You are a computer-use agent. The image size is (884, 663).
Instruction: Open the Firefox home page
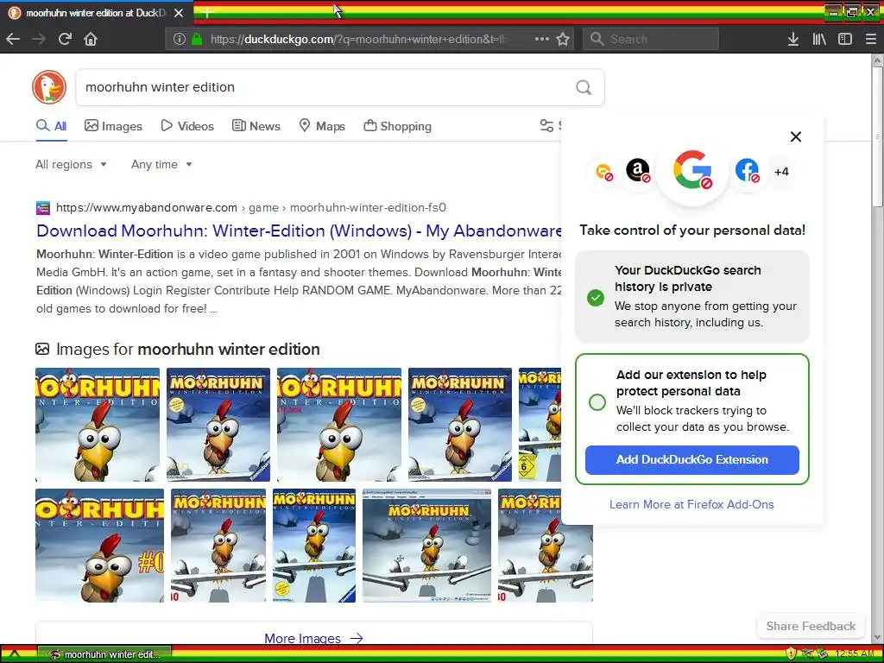[91, 39]
